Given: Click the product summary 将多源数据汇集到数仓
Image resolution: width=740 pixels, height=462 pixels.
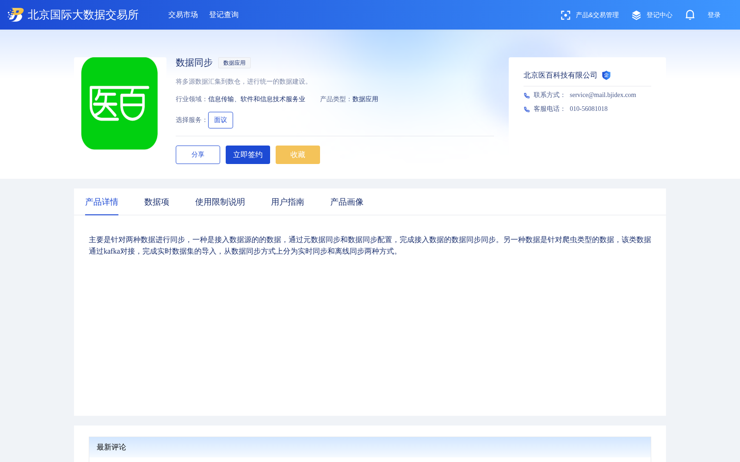Looking at the screenshot, I should (x=243, y=82).
